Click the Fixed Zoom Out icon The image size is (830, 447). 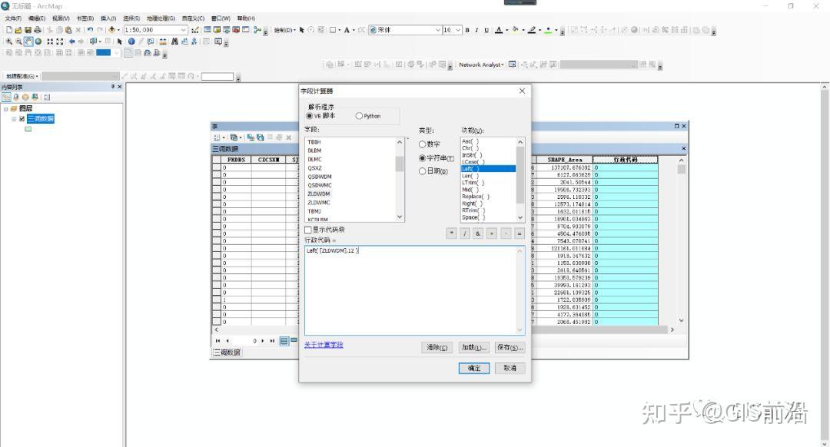tap(60, 41)
